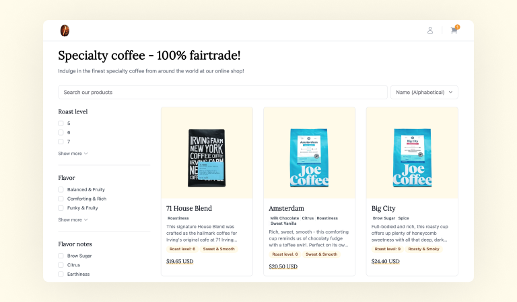
Task: Click the $24.40 USD price
Action: pyautogui.click(x=386, y=261)
